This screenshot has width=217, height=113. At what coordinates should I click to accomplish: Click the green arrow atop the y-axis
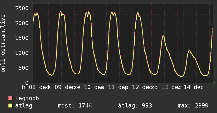tap(33, 3)
